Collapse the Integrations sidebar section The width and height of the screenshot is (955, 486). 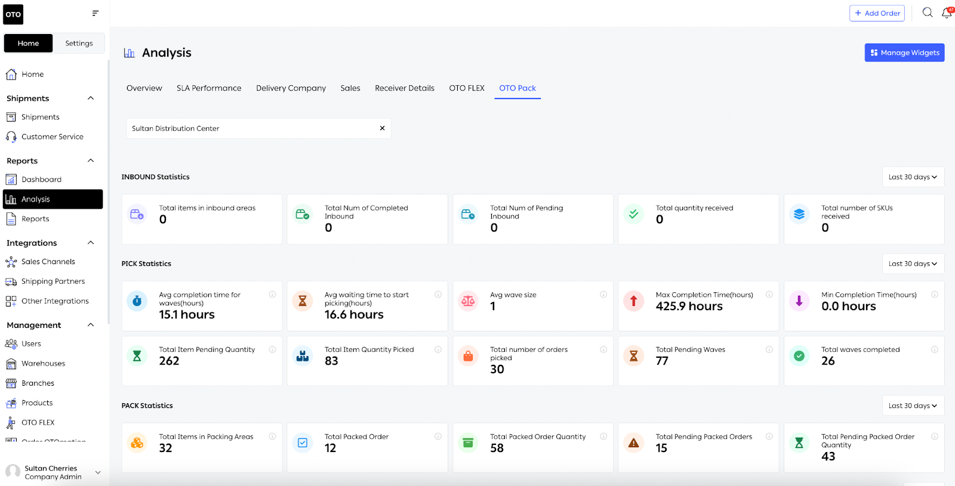click(x=91, y=243)
